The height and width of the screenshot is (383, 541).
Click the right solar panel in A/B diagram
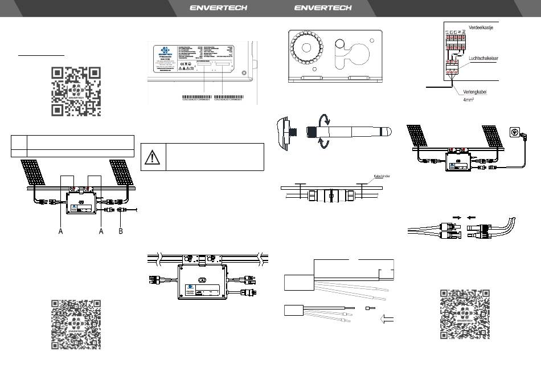click(121, 172)
